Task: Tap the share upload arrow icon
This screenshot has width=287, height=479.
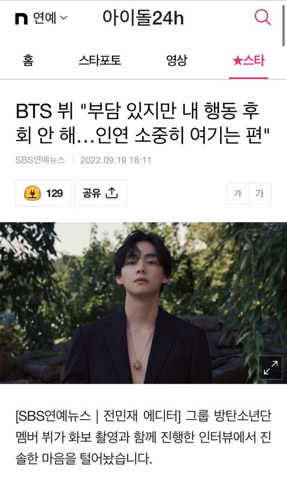Action: click(112, 193)
